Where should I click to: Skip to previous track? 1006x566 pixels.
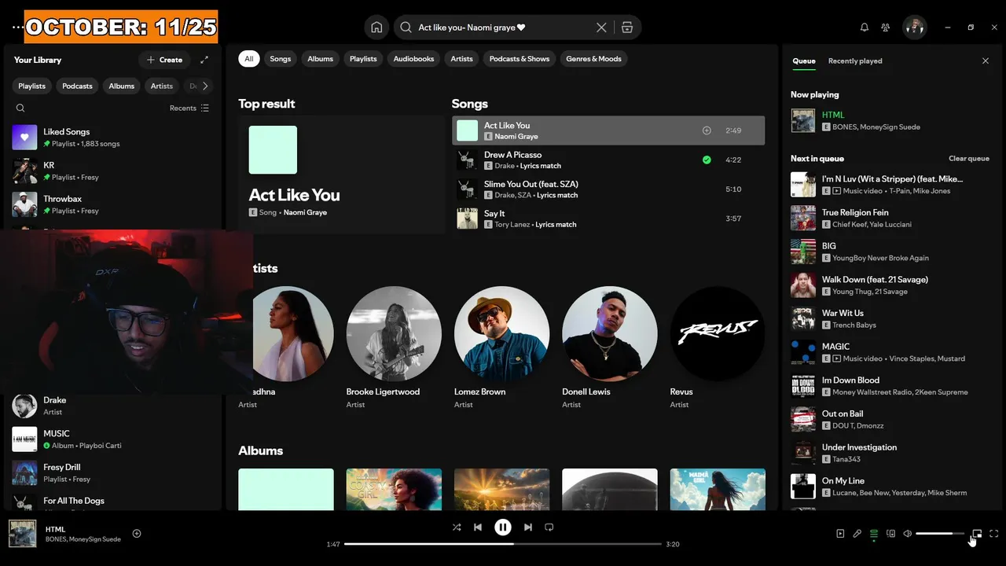478,527
